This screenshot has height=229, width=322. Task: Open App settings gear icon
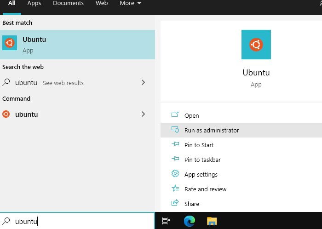175,174
